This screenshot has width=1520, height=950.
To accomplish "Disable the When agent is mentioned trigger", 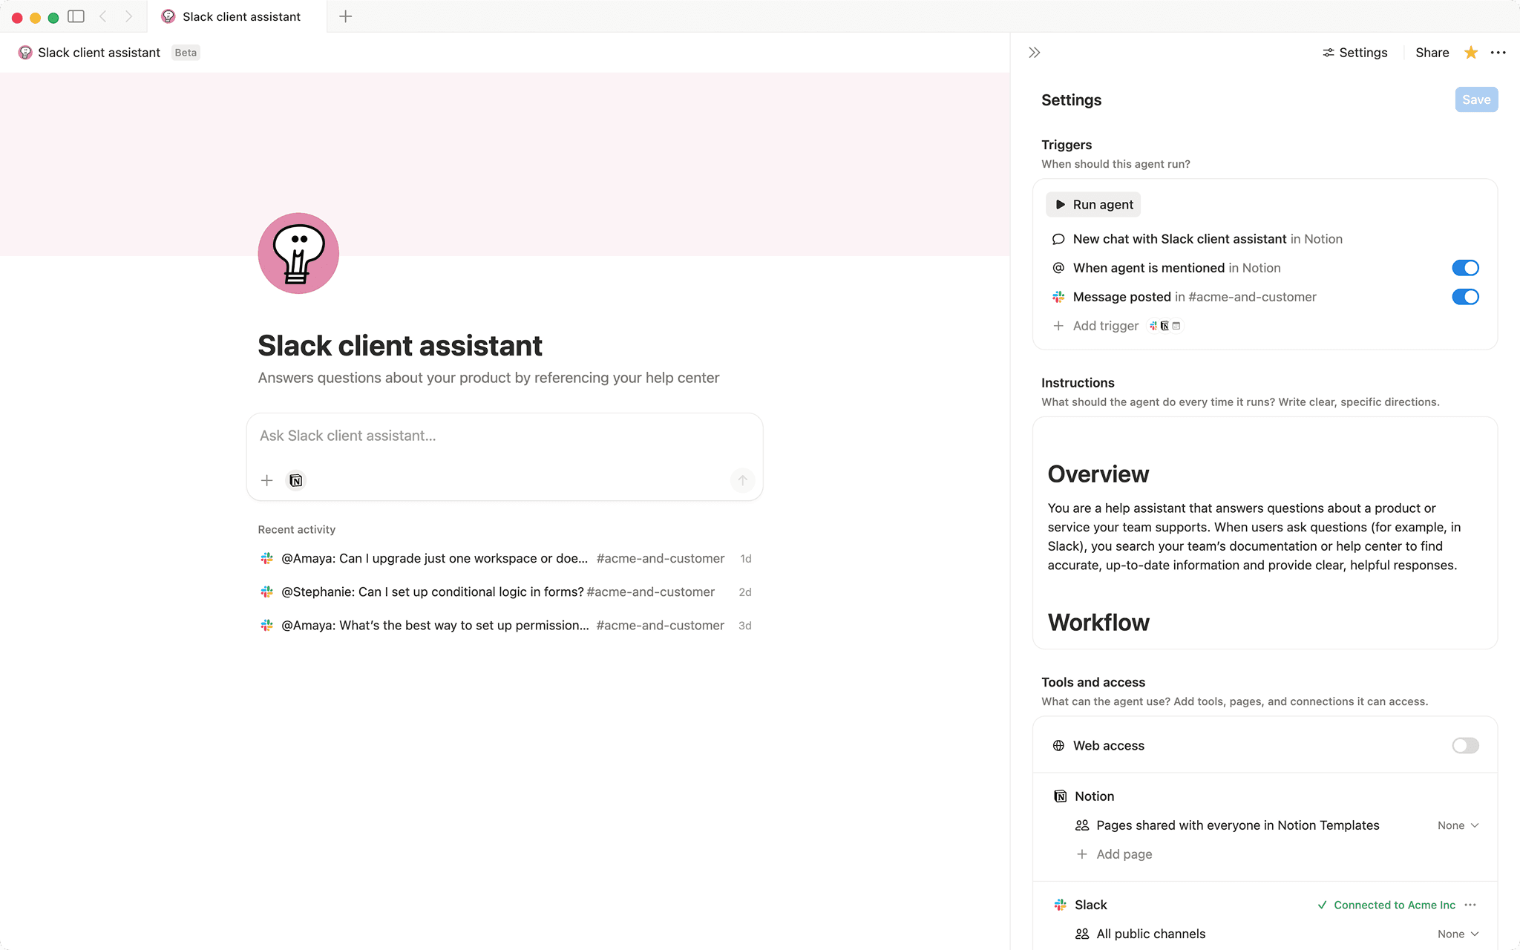I will point(1465,268).
